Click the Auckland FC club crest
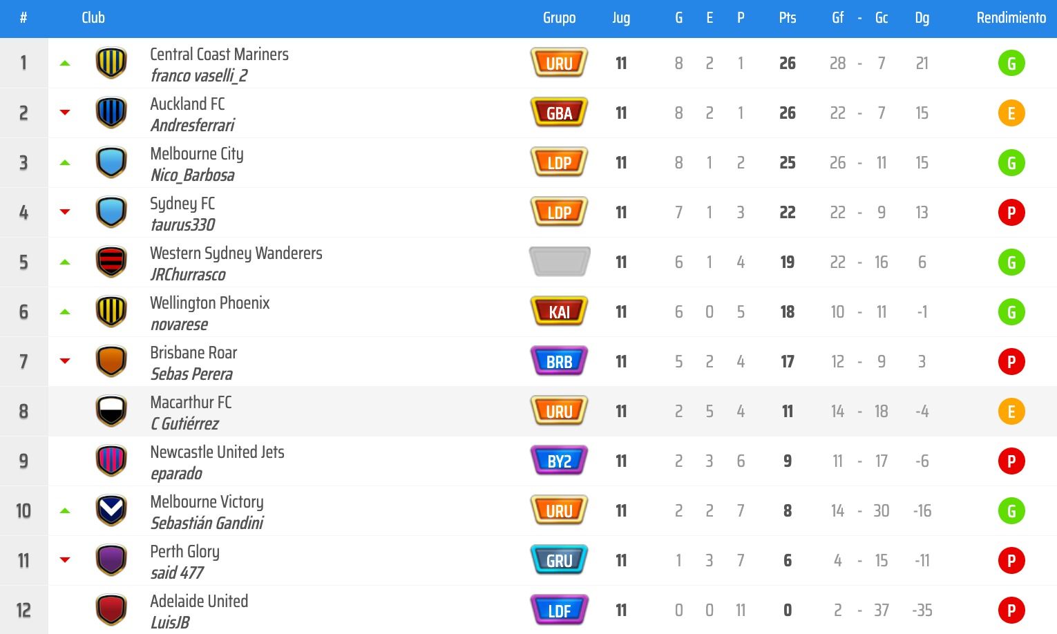Viewport: 1057px width, 634px height. click(111, 113)
